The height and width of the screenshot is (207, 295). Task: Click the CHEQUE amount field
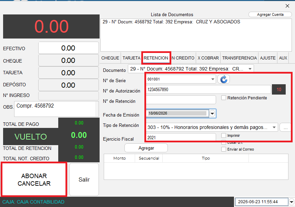pyautogui.click(x=69, y=61)
